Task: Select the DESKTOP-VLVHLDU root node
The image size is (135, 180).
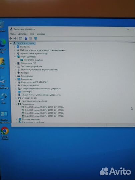Action: (x=26, y=44)
